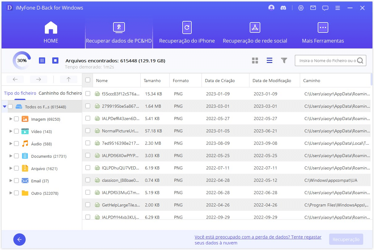The width and height of the screenshot is (374, 250).
Task: Go up one folder level
Action: 69,79
